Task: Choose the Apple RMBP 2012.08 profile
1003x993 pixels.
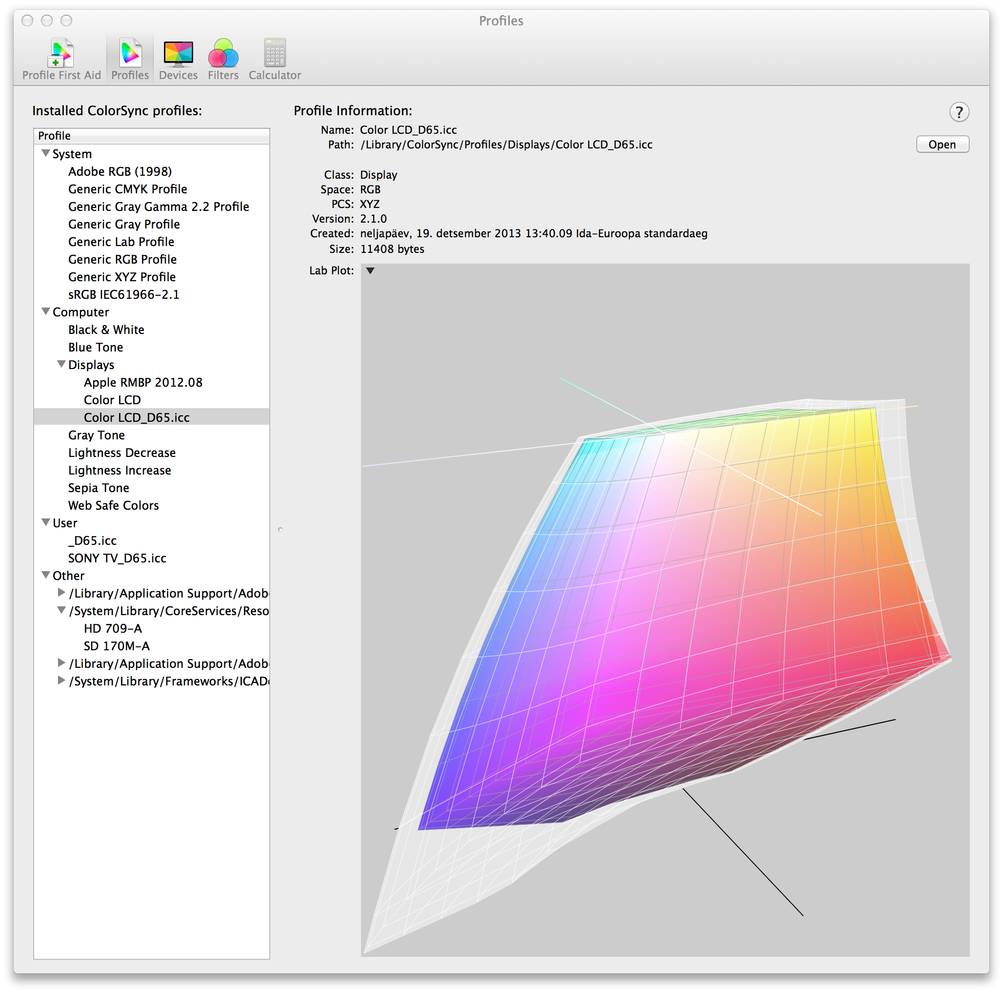Action: click(x=143, y=382)
